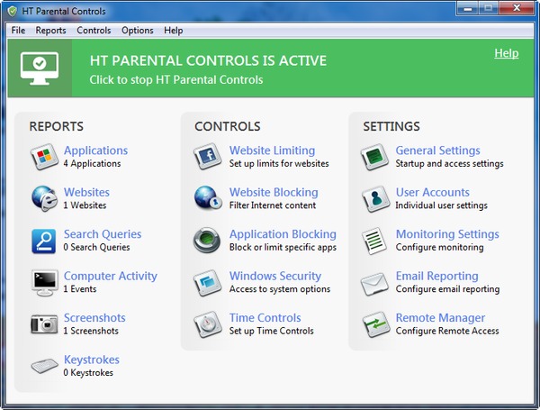Click the User Accounts icon
Screen dimensions: 540x410
pos(374,198)
